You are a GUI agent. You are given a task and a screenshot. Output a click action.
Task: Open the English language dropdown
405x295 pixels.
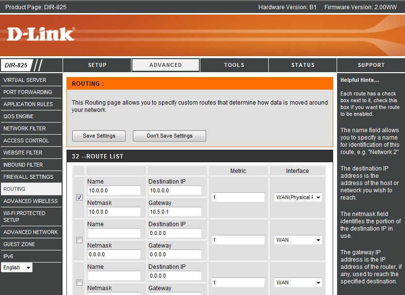coord(16,267)
